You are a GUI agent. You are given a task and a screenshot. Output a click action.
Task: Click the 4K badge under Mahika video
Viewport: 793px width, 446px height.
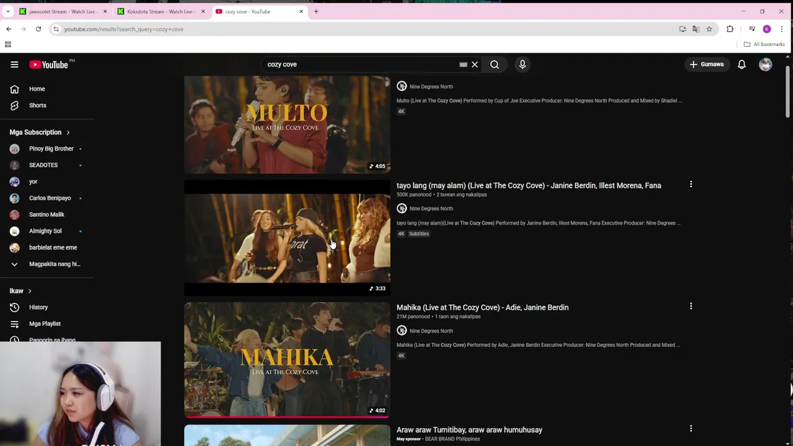click(x=401, y=356)
